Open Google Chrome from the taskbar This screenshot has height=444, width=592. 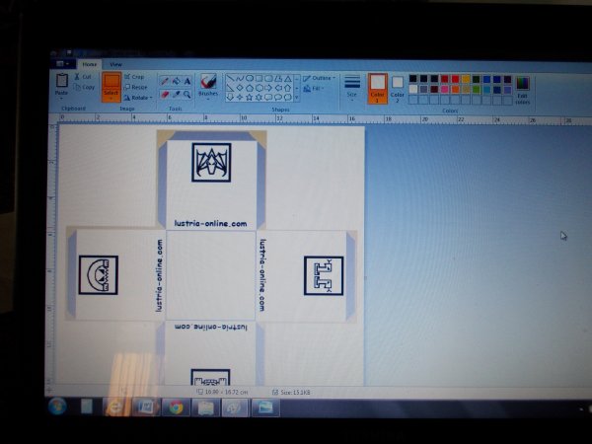pyautogui.click(x=176, y=407)
